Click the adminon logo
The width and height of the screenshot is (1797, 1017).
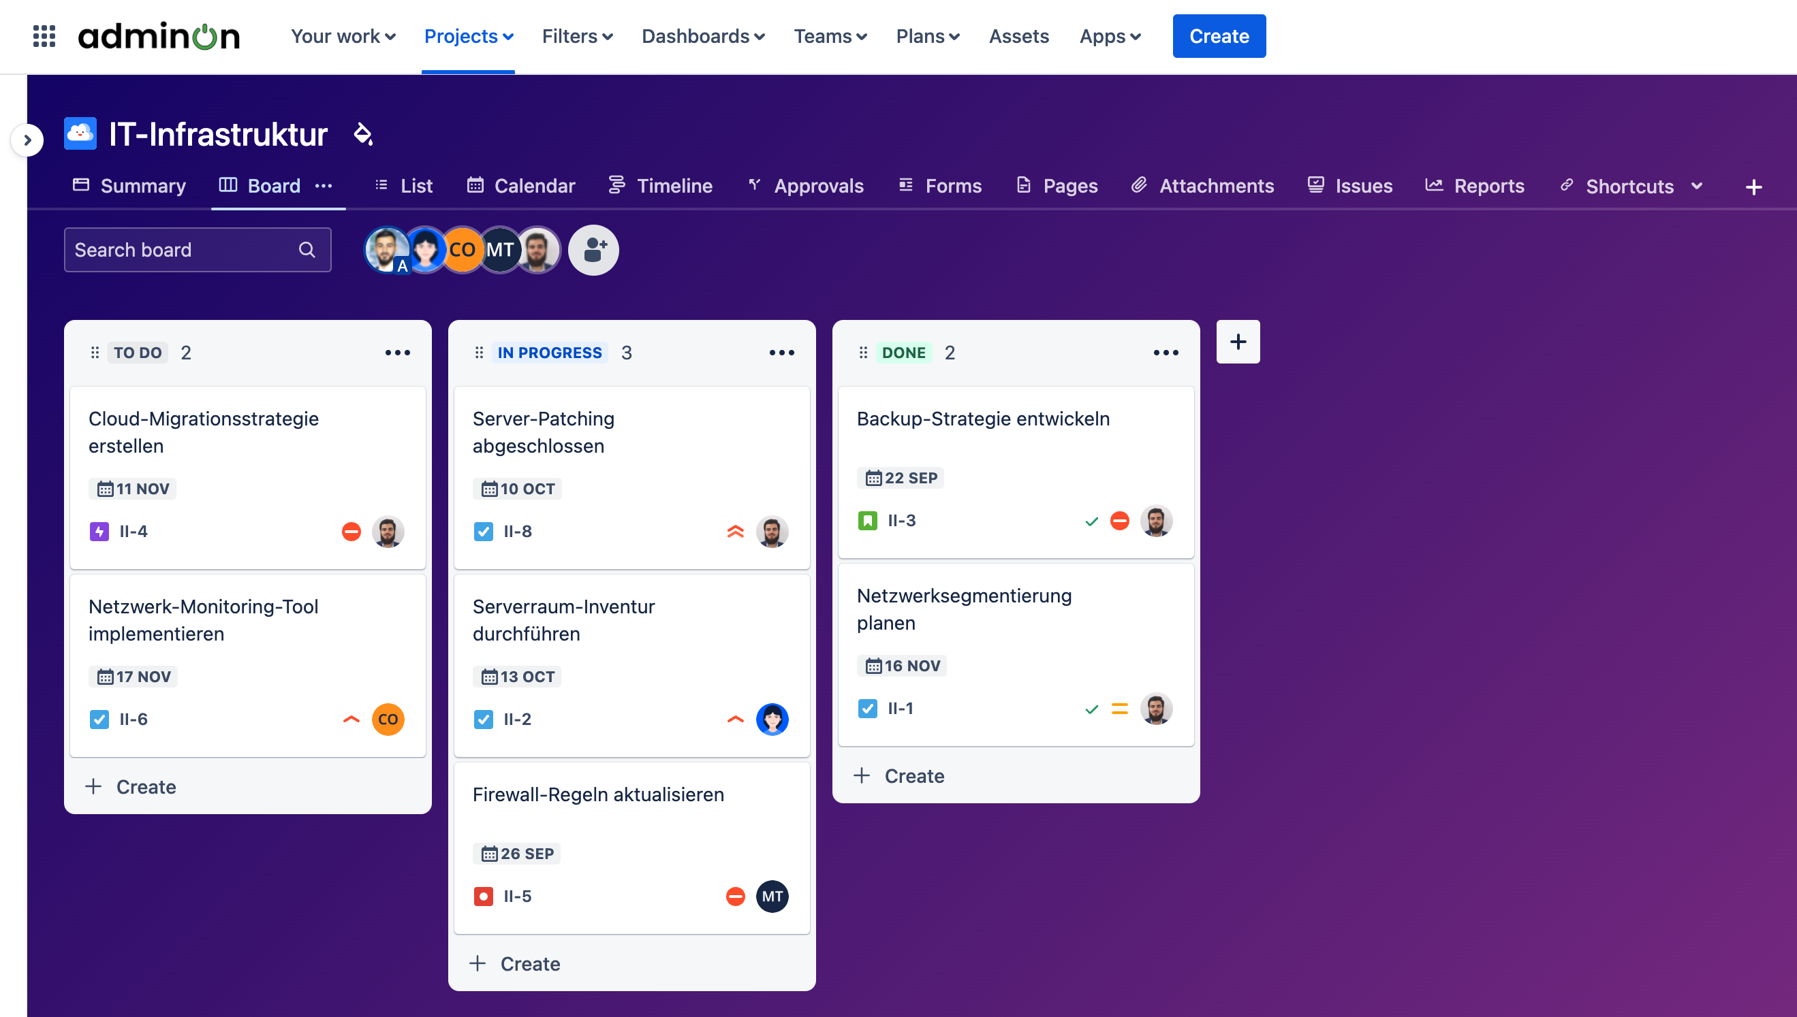coord(159,35)
